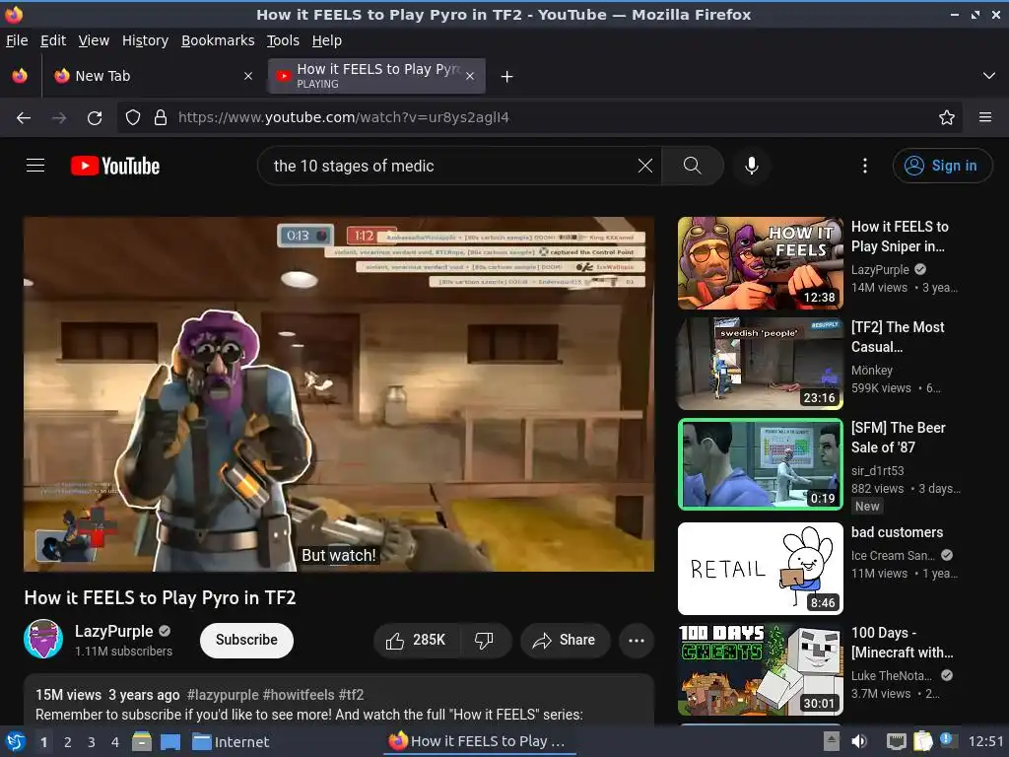Image resolution: width=1009 pixels, height=757 pixels.
Task: Open the File menu
Action: pos(17,40)
